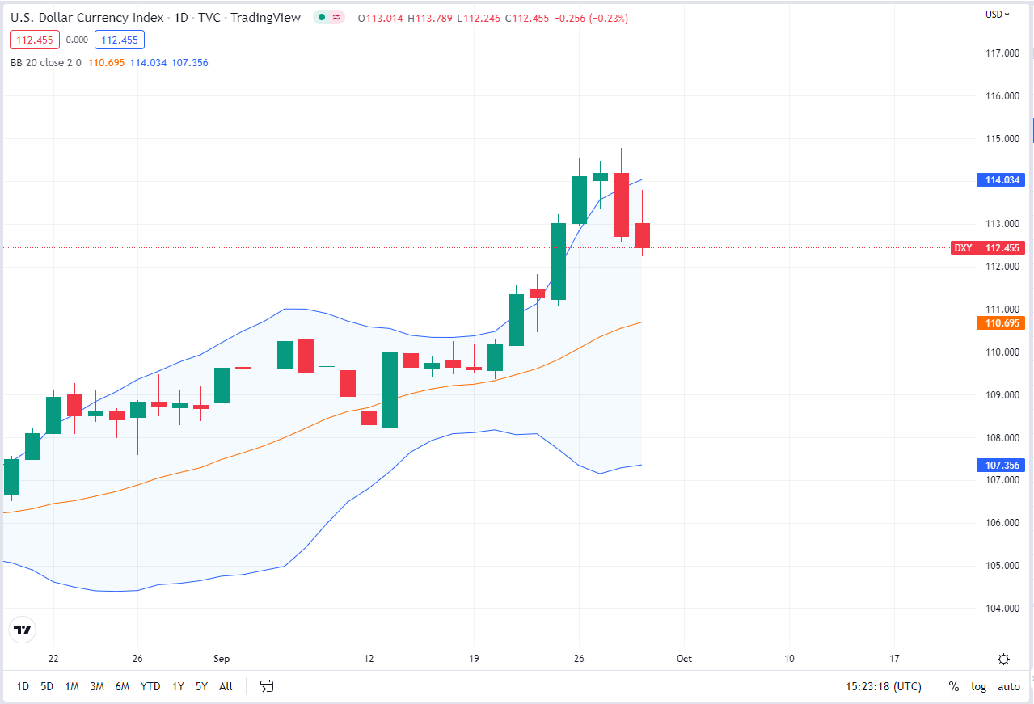
Task: Toggle percent scale mode
Action: tap(954, 686)
